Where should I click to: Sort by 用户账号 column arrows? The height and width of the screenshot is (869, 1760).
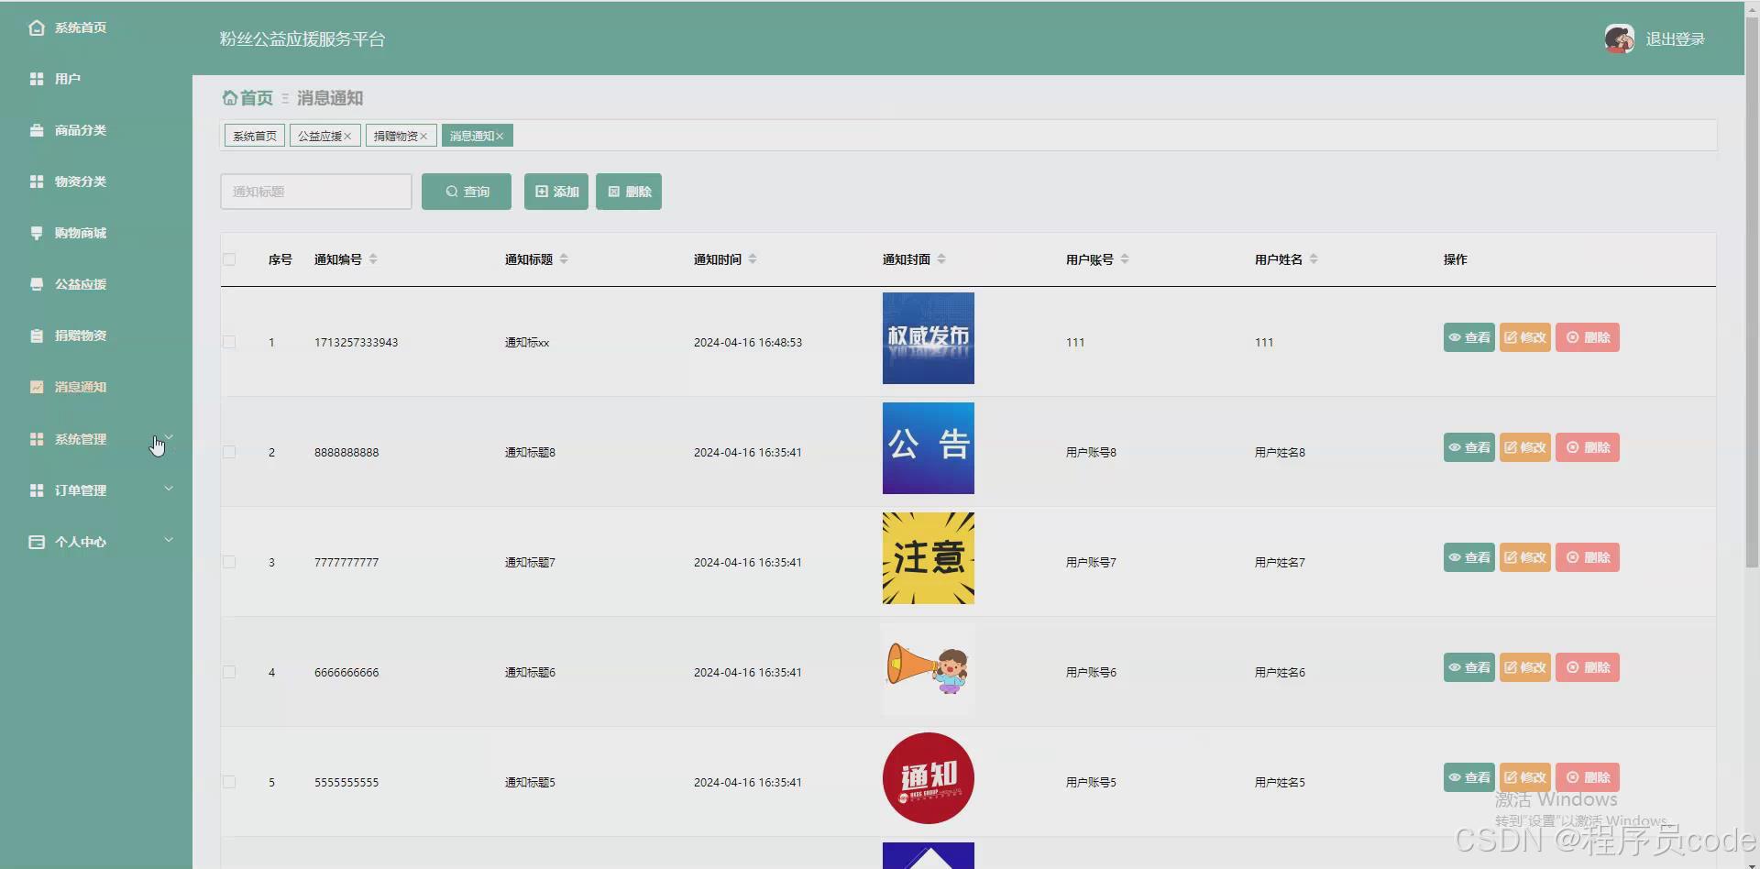pyautogui.click(x=1125, y=259)
